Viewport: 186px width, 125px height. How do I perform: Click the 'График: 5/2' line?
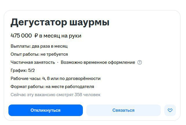point(23,70)
